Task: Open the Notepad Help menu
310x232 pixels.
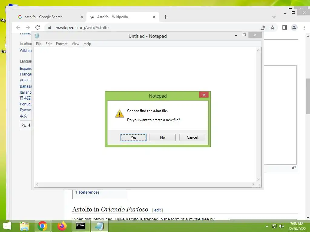Action: 87,44
